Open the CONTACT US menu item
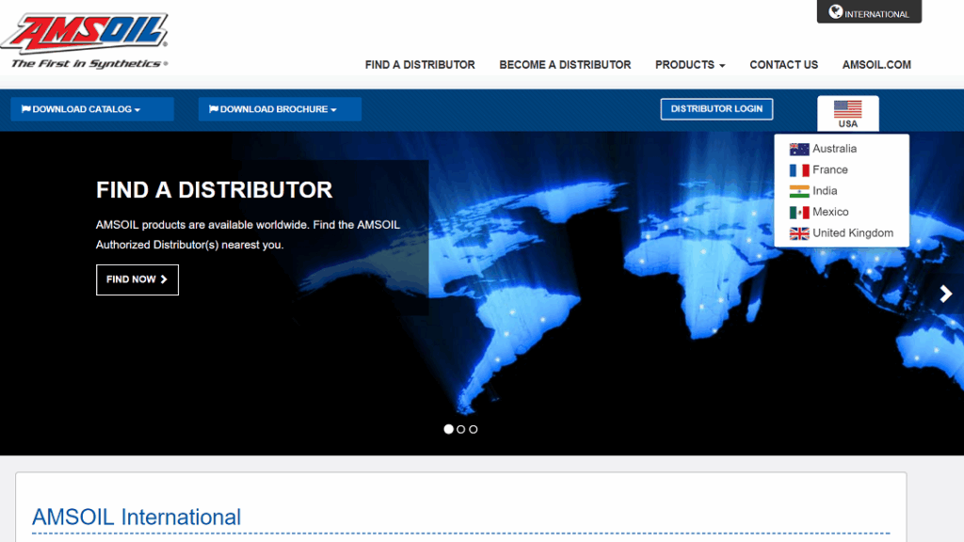 click(x=783, y=64)
